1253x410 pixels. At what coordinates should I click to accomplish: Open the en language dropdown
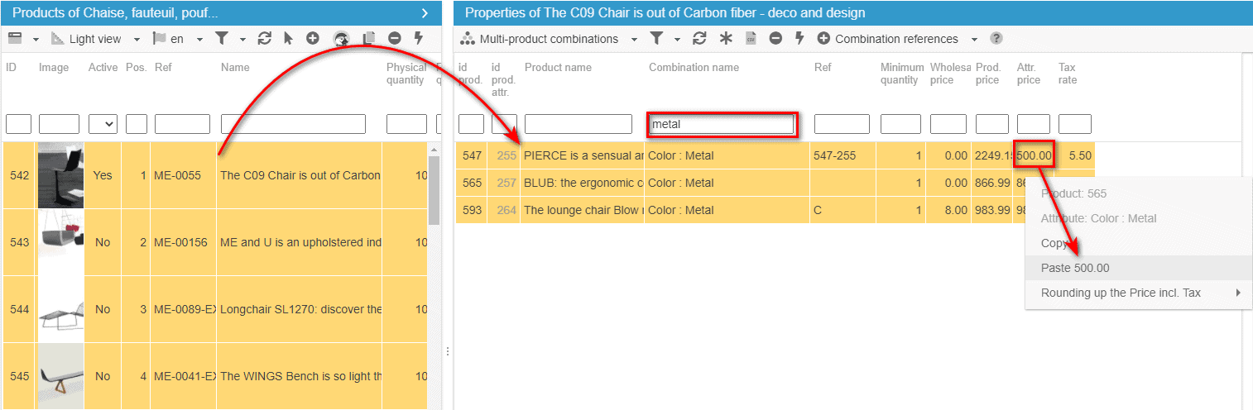199,39
